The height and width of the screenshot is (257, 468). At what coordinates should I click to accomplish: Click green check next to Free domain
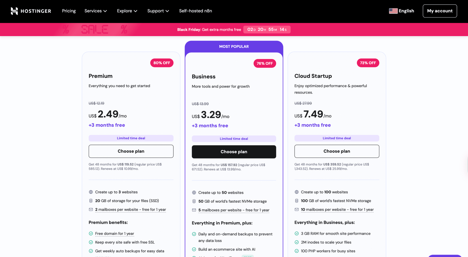pos(91,234)
